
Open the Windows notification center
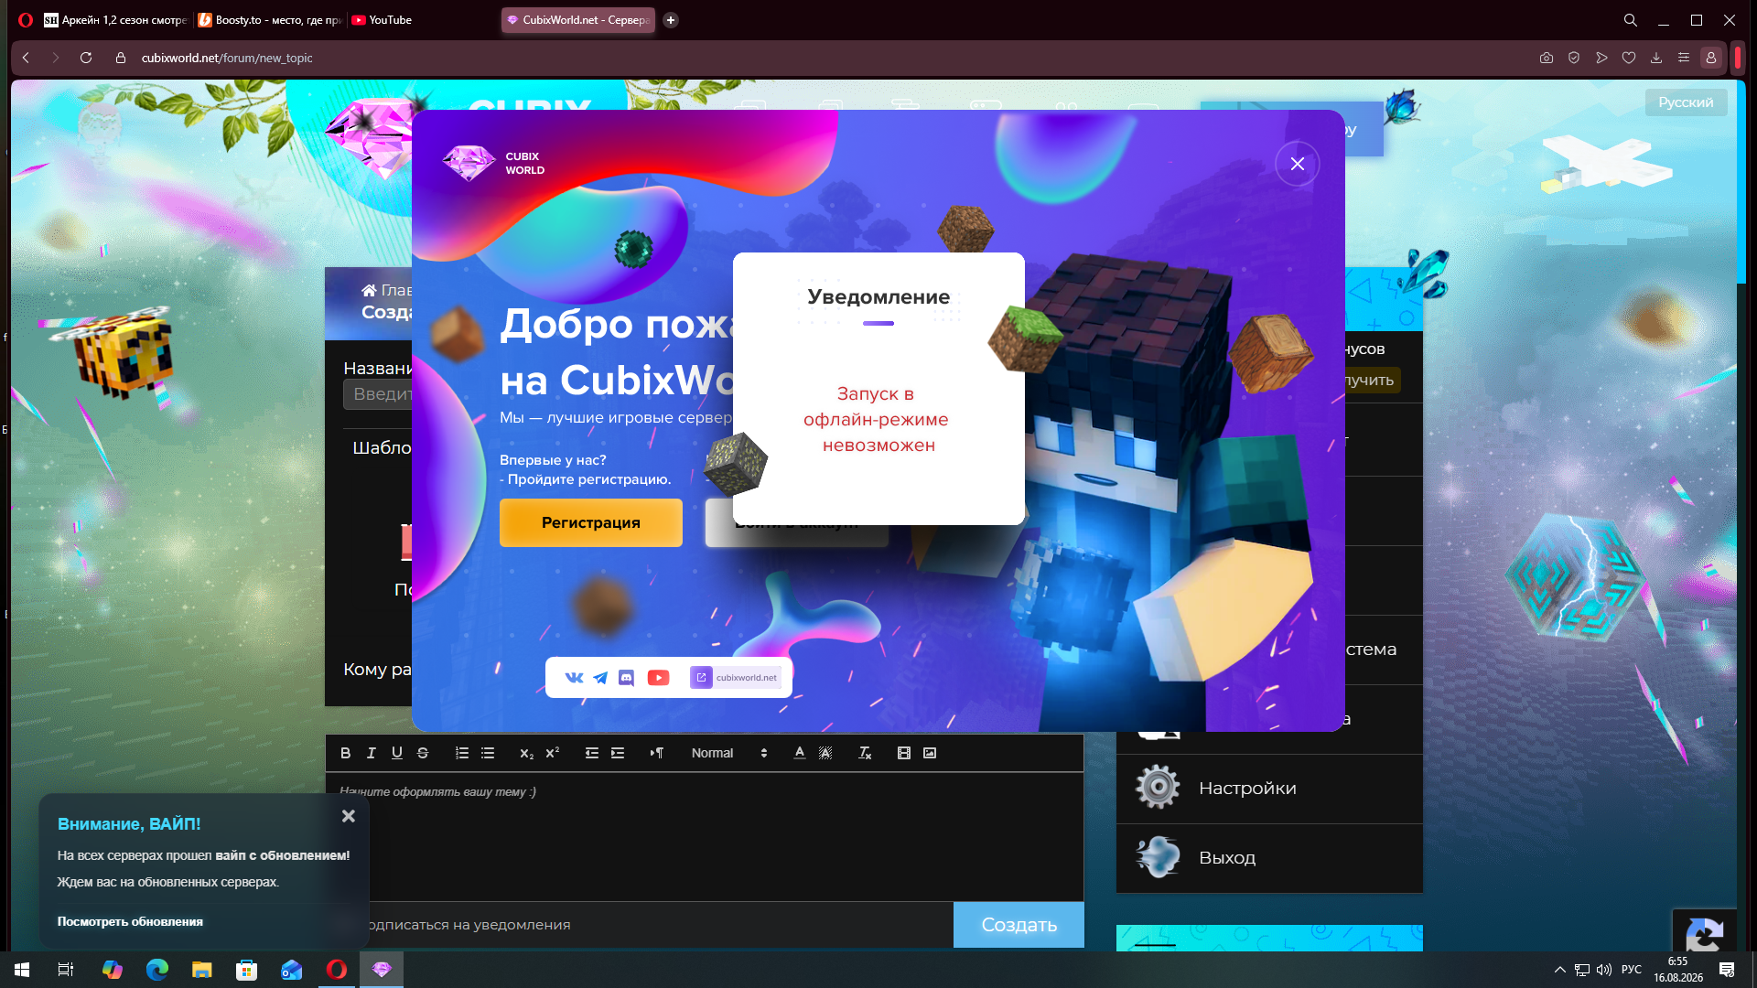[1727, 970]
